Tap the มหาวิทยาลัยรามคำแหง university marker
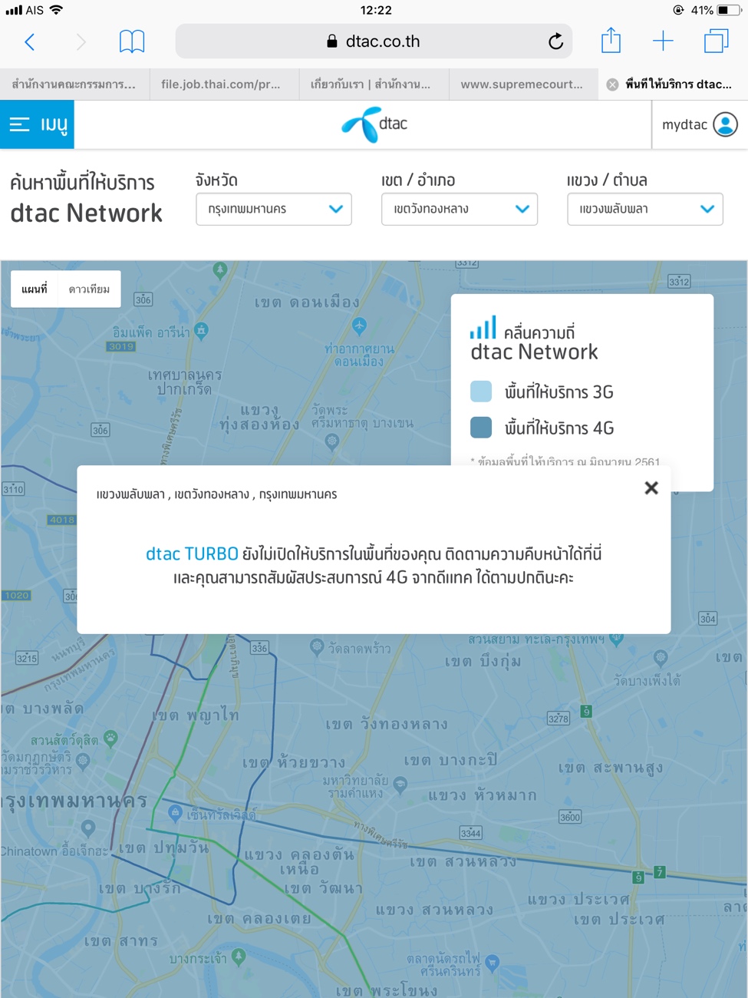 click(400, 785)
